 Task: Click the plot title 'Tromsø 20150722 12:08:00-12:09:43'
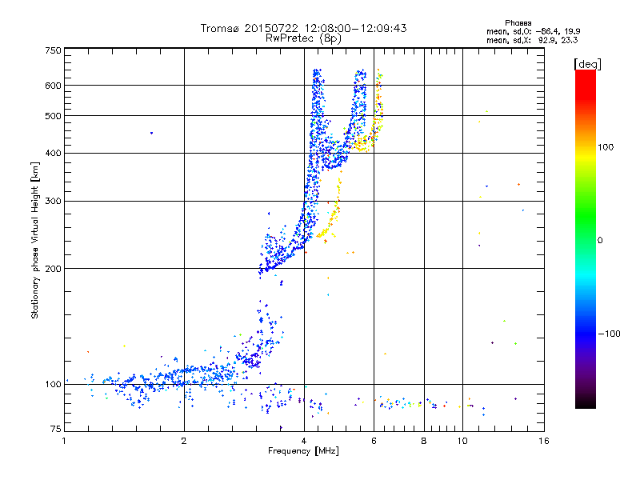tap(303, 28)
